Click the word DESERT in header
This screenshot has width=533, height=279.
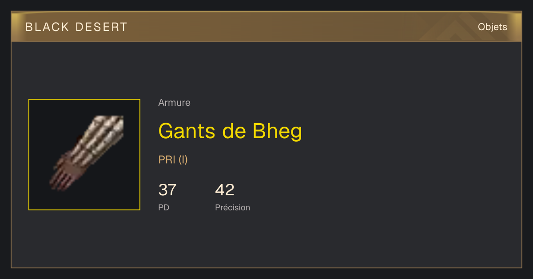coord(102,27)
